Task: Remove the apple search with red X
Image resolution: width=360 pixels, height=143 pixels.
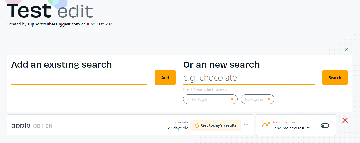Action: point(345,120)
